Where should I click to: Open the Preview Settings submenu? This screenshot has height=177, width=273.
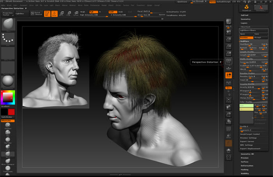pyautogui.click(x=248, y=138)
